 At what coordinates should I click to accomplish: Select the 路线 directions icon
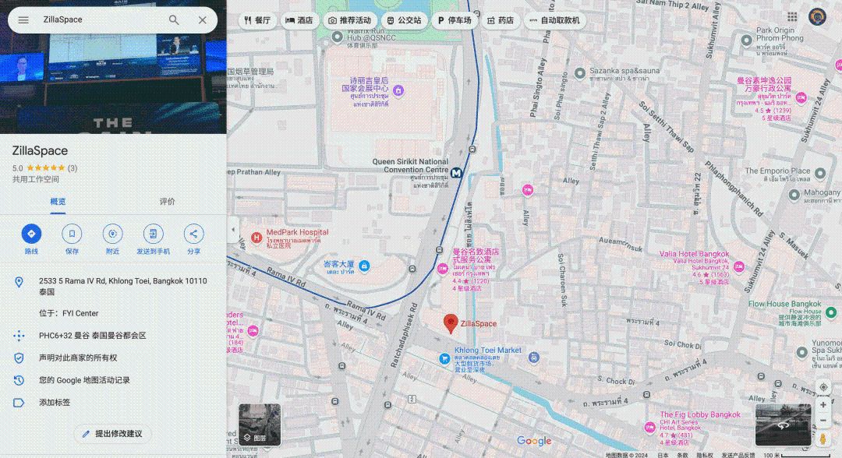coord(31,233)
